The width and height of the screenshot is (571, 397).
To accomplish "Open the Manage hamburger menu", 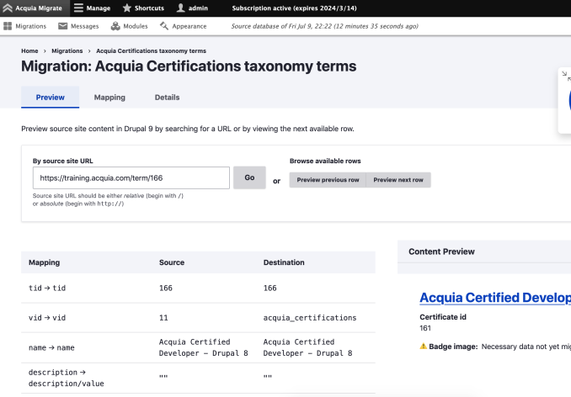I will point(78,8).
